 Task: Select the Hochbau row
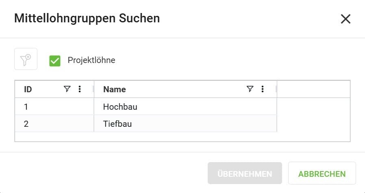pos(120,107)
